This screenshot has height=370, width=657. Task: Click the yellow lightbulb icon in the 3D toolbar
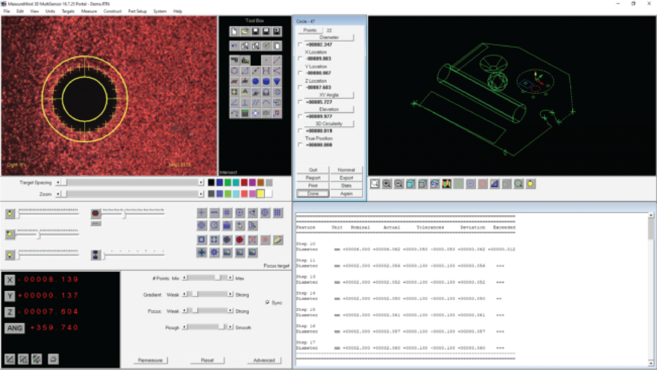[530, 184]
